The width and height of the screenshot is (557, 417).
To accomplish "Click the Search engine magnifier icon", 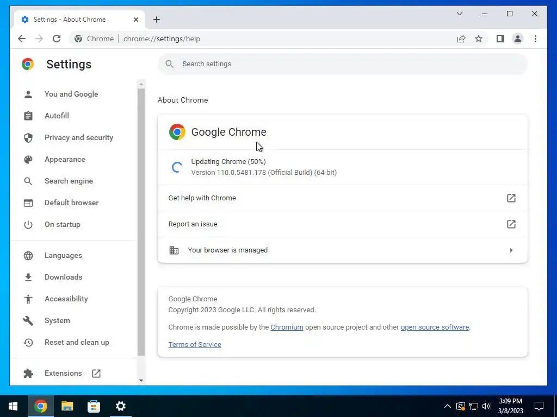I will 28,181.
